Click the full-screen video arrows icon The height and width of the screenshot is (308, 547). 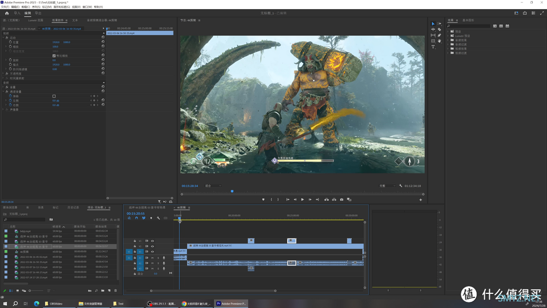(542, 13)
